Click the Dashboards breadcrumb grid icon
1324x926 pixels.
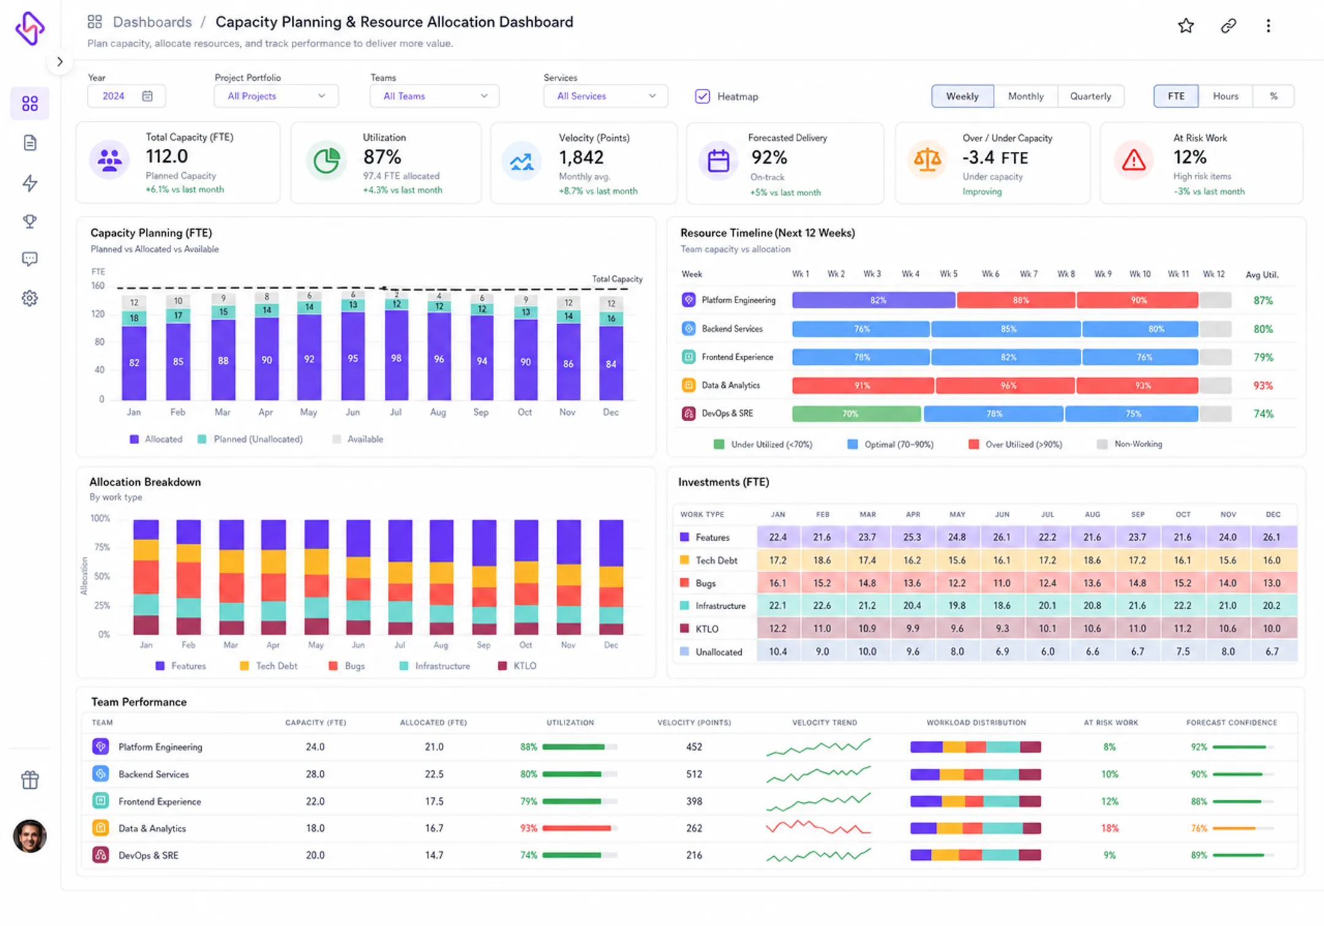coord(94,22)
